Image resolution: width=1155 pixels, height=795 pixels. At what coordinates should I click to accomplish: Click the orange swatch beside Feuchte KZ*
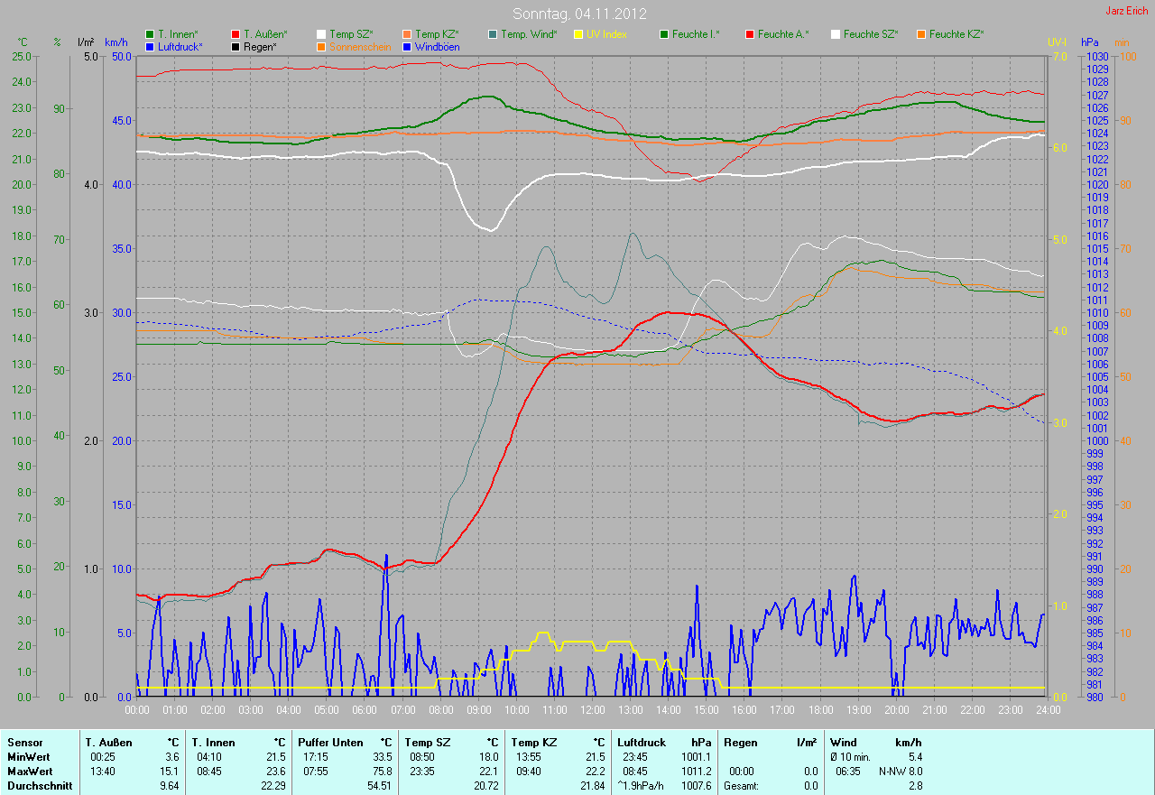pos(921,34)
